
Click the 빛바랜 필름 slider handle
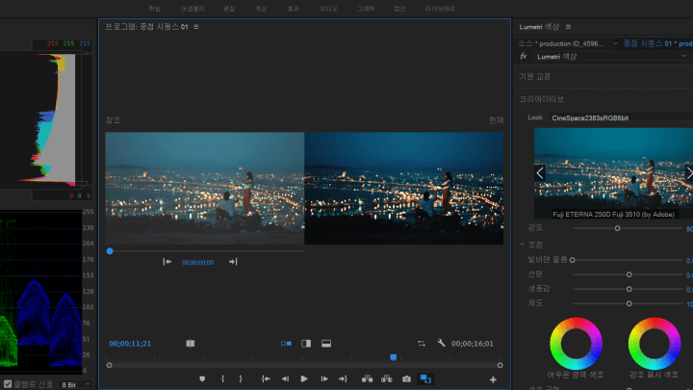click(x=573, y=260)
